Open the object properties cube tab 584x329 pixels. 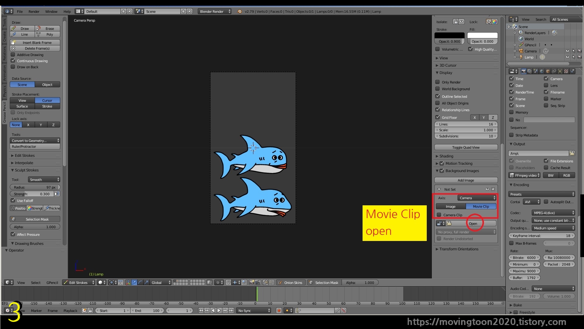[548, 71]
